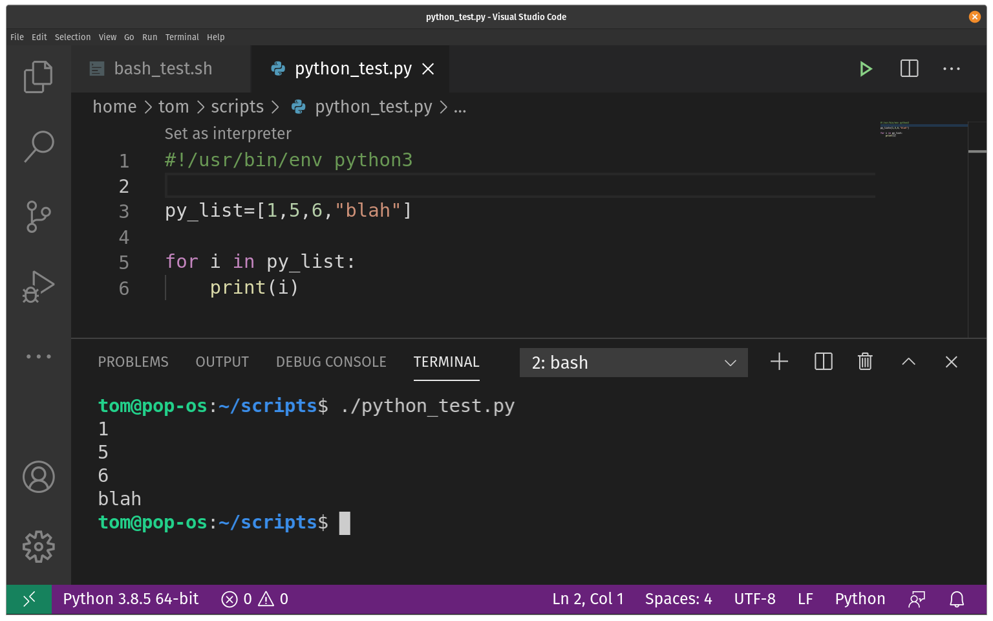Open the '2: bash' terminal selector dropdown
Image resolution: width=993 pixels, height=621 pixels.
[x=633, y=362]
